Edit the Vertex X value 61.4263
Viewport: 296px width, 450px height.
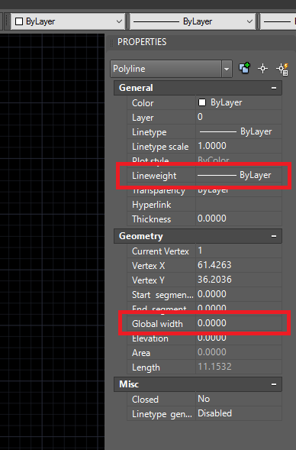coord(239,265)
